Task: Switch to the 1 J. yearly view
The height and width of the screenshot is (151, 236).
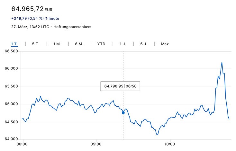Action: click(x=123, y=44)
